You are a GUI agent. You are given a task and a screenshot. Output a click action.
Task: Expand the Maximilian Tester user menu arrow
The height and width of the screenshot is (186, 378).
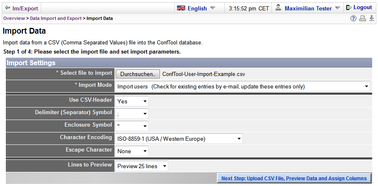(x=338, y=8)
